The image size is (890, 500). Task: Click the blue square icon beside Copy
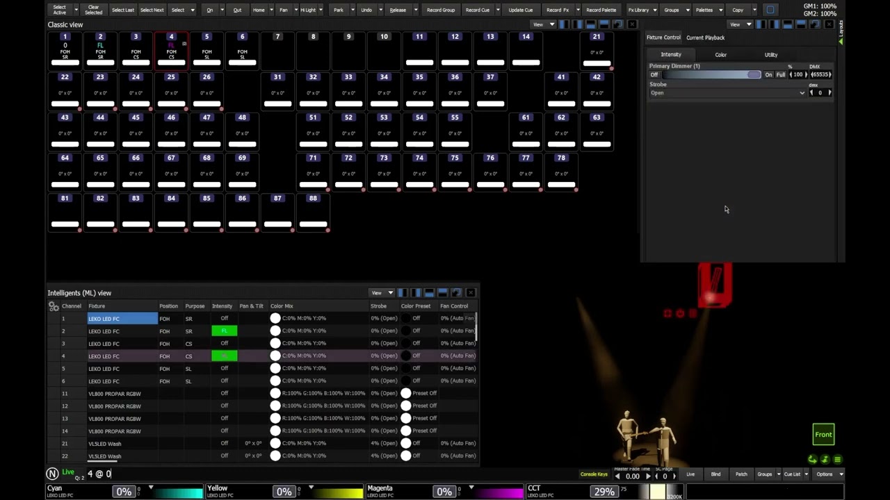point(770,10)
